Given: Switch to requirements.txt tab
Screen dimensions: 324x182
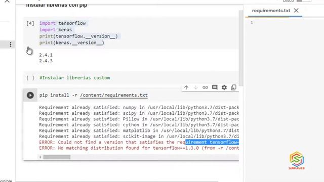Looking at the screenshot, I should point(271,11).
